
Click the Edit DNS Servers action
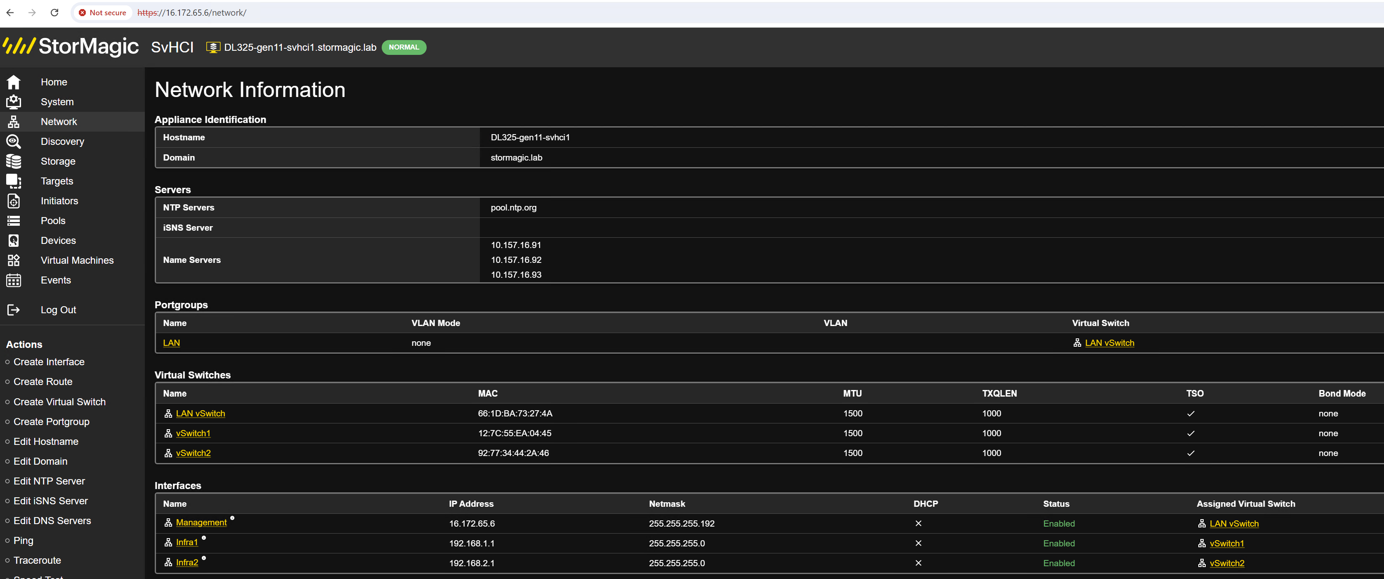tap(52, 521)
